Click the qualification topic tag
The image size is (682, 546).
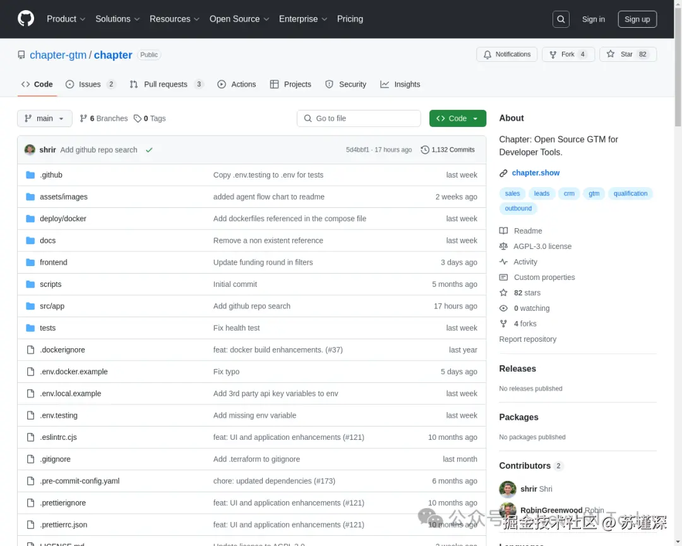(630, 193)
